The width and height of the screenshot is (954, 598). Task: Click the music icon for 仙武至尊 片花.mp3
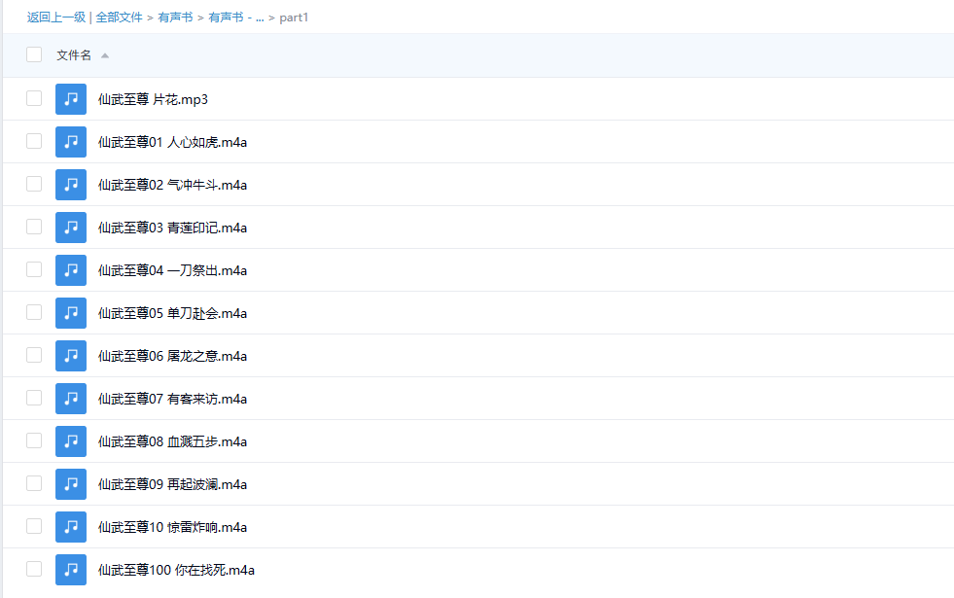[71, 99]
